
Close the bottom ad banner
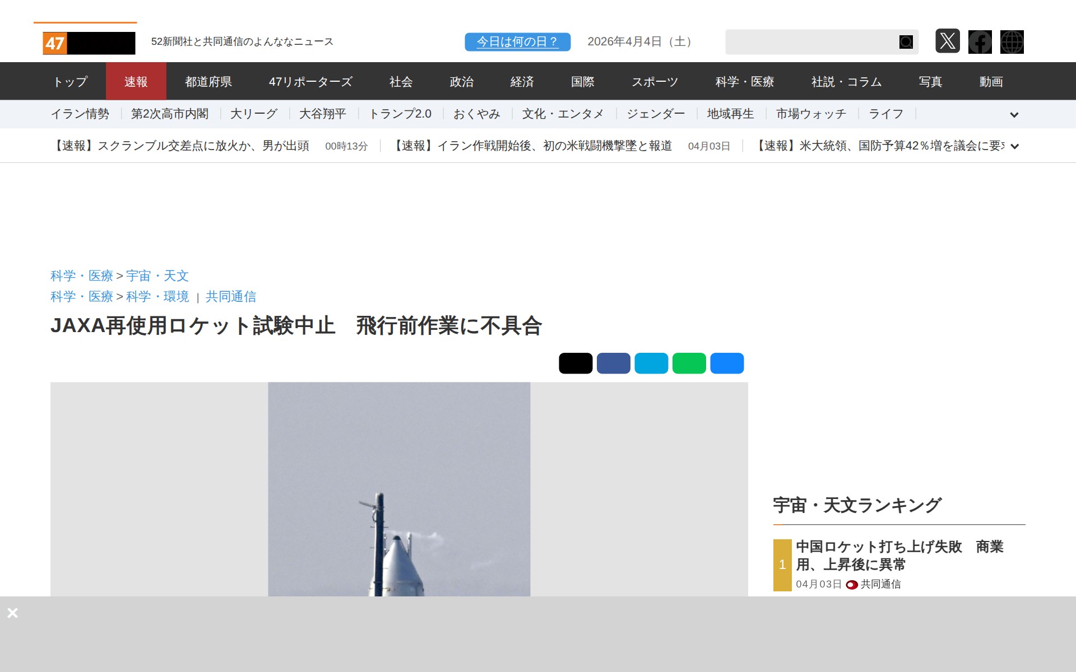pos(12,613)
